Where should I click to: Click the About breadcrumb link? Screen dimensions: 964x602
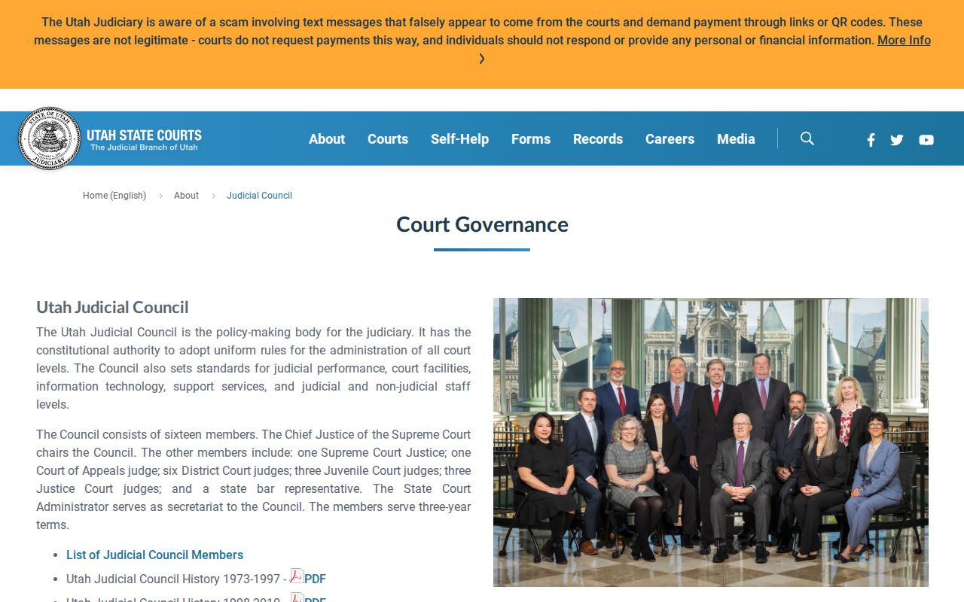point(186,196)
